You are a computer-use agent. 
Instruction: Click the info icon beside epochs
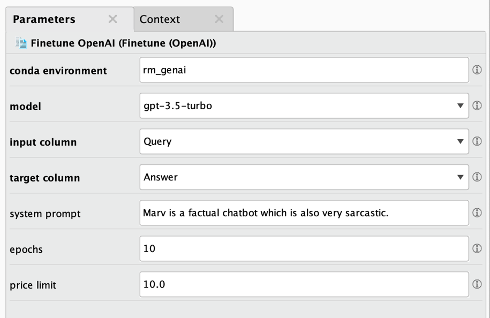[478, 248]
